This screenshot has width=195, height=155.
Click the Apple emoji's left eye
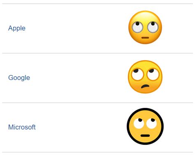pos(137,27)
